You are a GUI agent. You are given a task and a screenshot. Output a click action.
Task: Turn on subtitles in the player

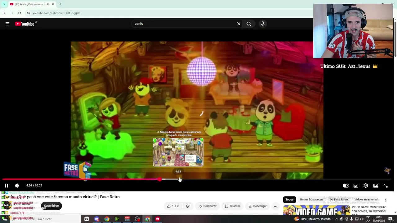tap(356, 186)
